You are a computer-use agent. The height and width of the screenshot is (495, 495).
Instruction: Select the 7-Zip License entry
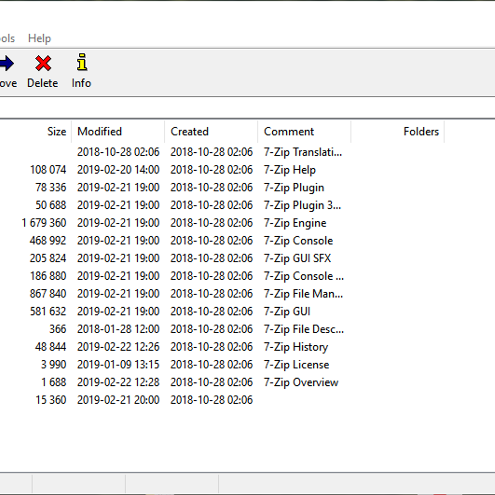[296, 365]
